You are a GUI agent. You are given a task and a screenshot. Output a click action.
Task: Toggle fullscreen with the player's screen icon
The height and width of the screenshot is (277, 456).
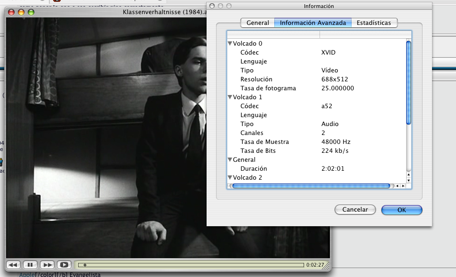click(x=64, y=265)
